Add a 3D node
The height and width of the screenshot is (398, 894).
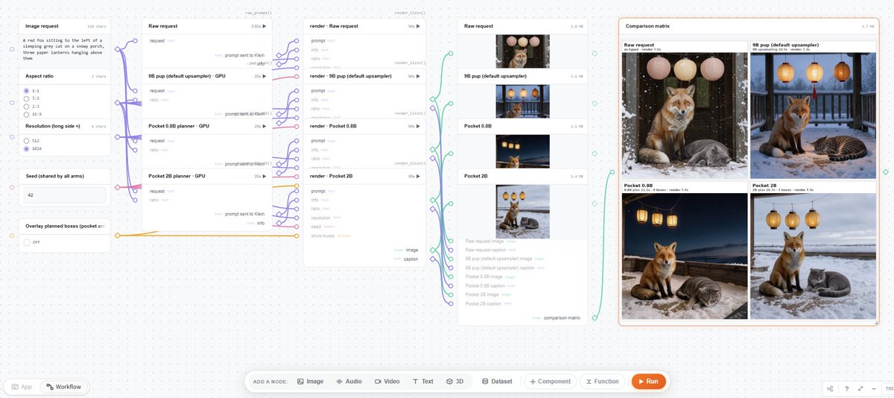[x=455, y=381]
